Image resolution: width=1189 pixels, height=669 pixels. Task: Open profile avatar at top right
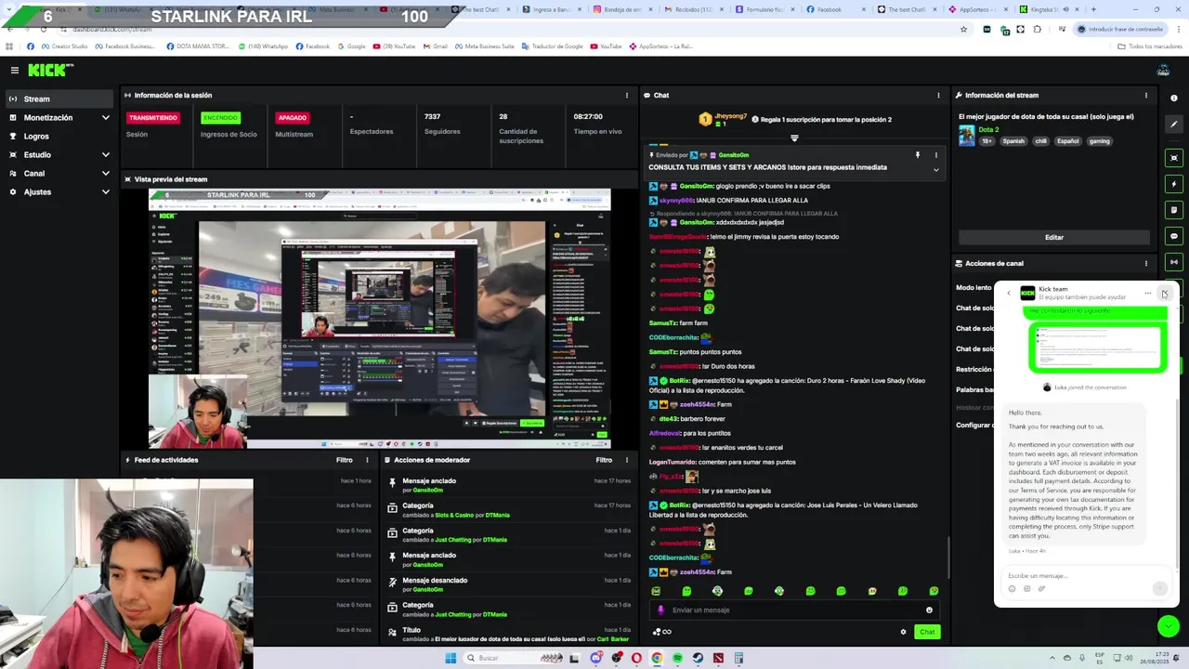click(1163, 70)
